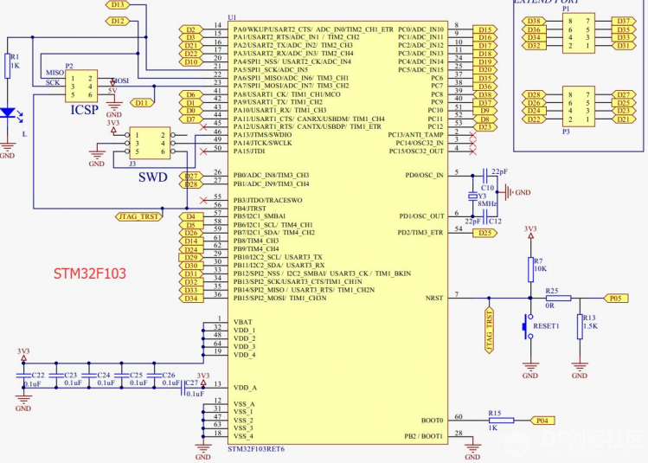Image resolution: width=648 pixels, height=463 pixels.
Task: Click capacitor C24 symbol
Action: click(89, 376)
